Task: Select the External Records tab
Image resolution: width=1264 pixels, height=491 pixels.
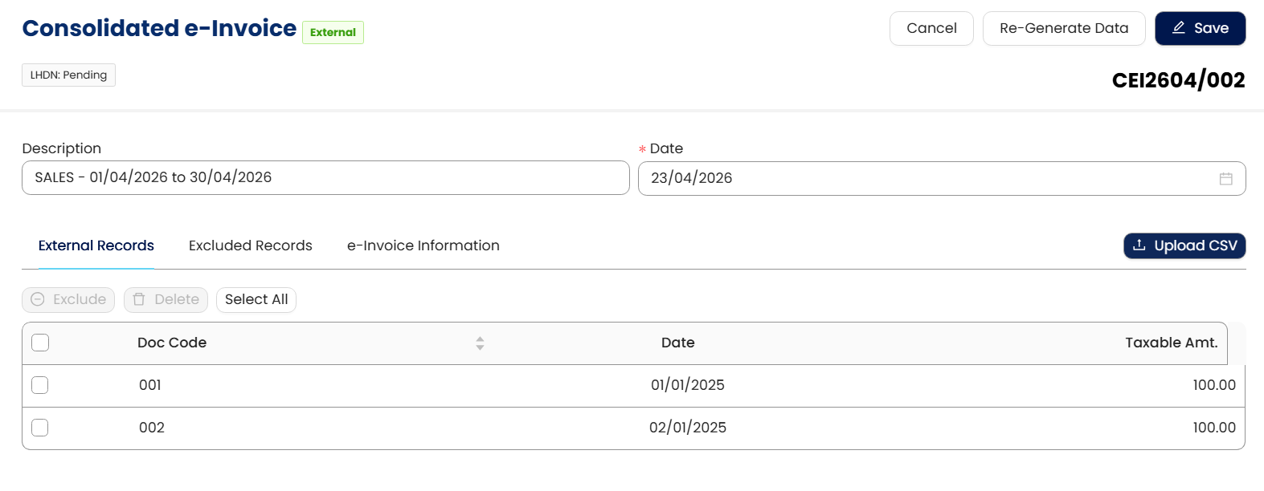Action: coord(96,246)
